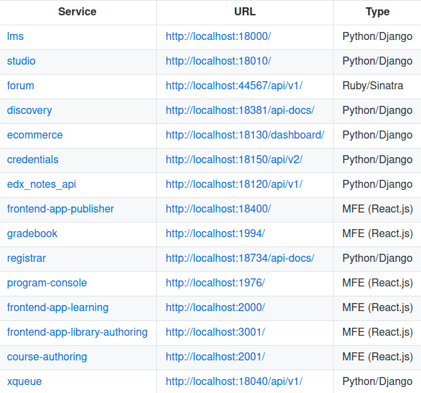Image resolution: width=421 pixels, height=393 pixels.
Task: Open the localhost:44567/api/v1/ URL
Action: (234, 86)
